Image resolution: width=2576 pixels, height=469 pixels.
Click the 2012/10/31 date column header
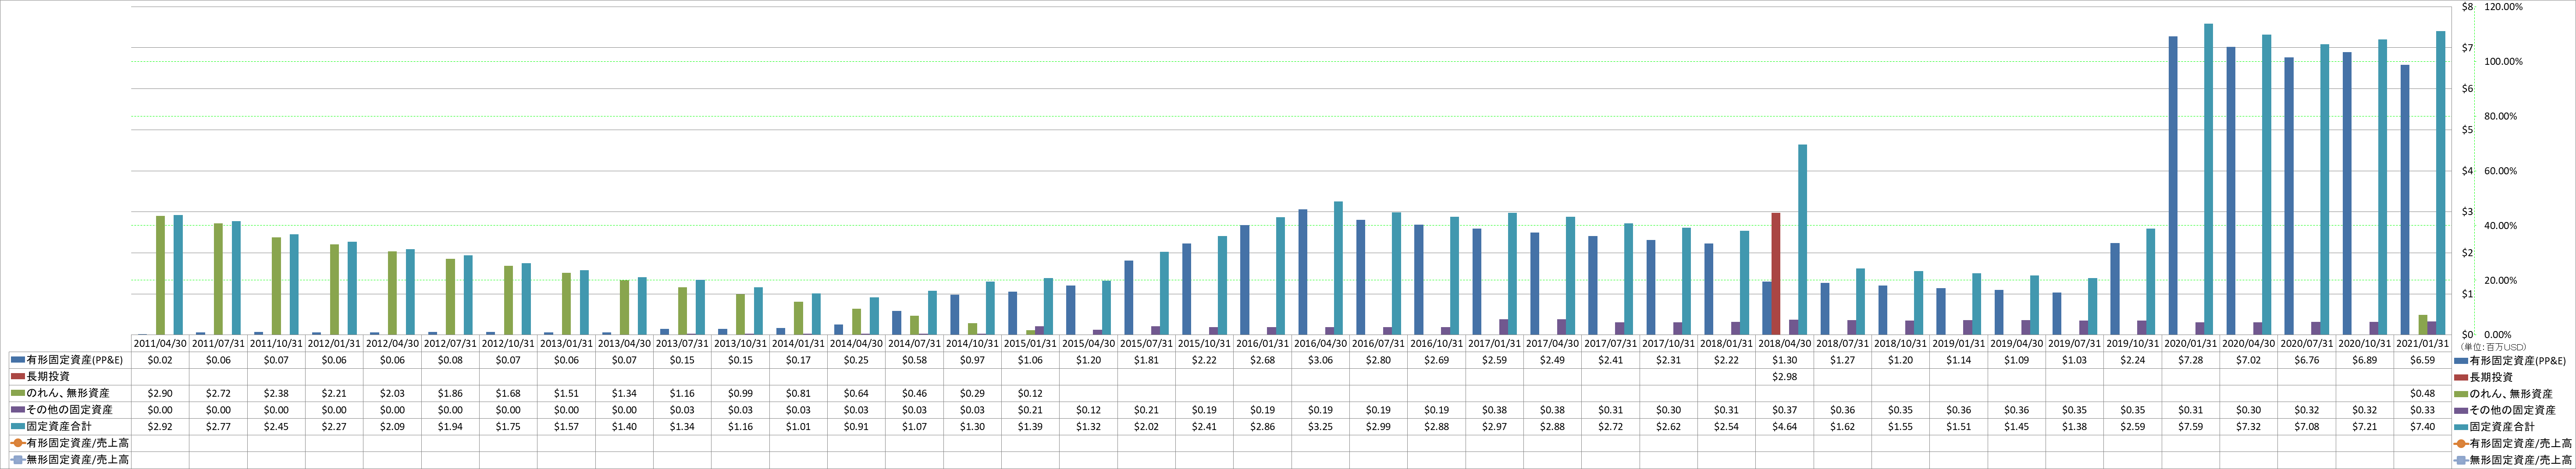coord(509,343)
